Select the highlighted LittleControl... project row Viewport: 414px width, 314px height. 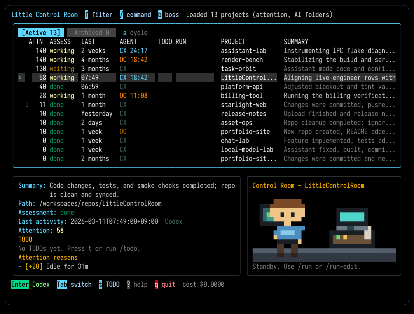[x=207, y=78]
